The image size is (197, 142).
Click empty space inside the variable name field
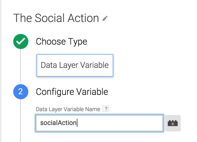119,123
